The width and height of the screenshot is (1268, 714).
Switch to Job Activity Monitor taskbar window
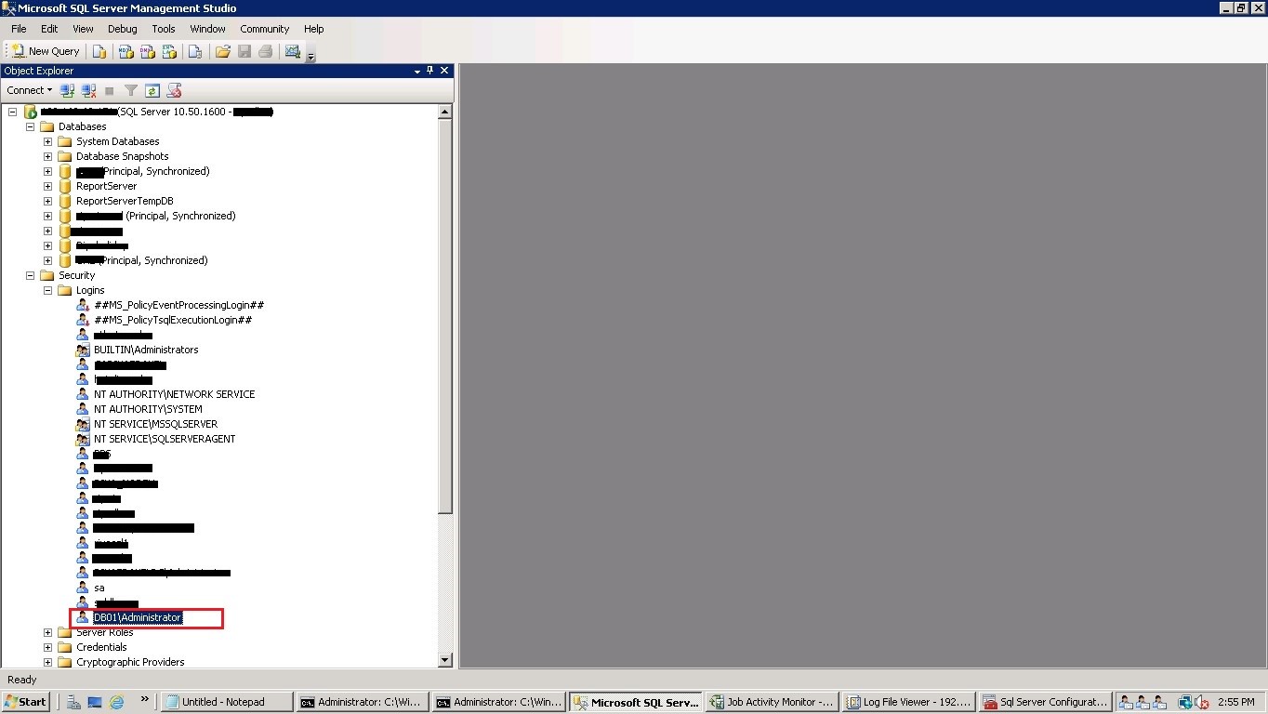(x=772, y=702)
